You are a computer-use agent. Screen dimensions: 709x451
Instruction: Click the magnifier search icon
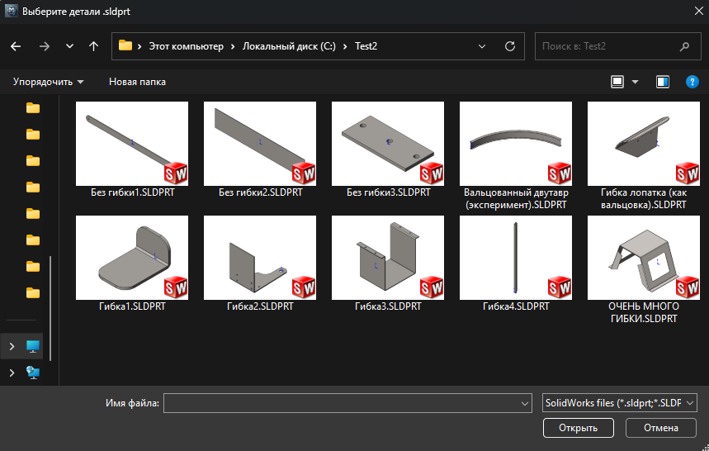[x=684, y=46]
